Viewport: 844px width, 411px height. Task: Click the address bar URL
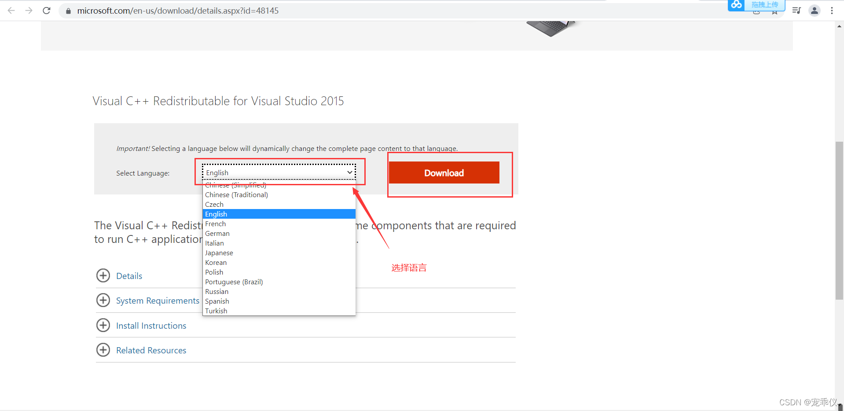(x=178, y=11)
